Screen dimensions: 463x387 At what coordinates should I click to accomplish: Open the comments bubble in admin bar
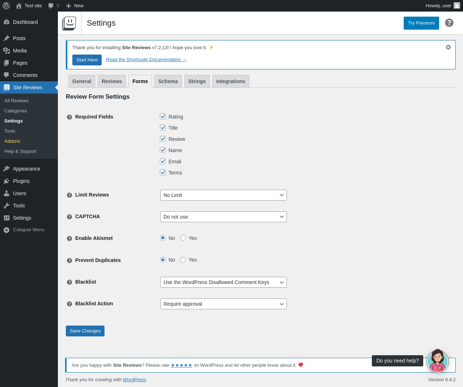(51, 6)
